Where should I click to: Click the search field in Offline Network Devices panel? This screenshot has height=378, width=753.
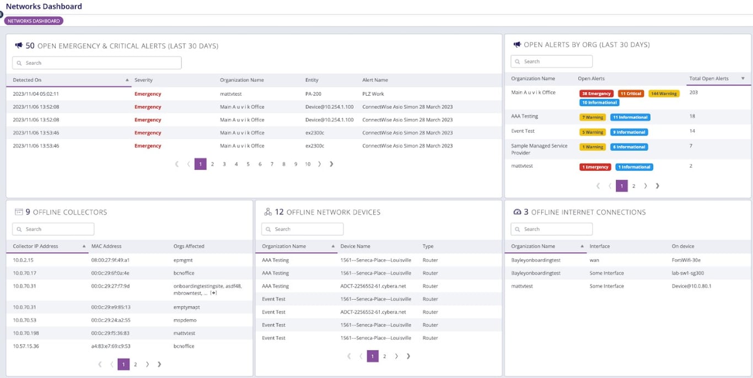[302, 229]
